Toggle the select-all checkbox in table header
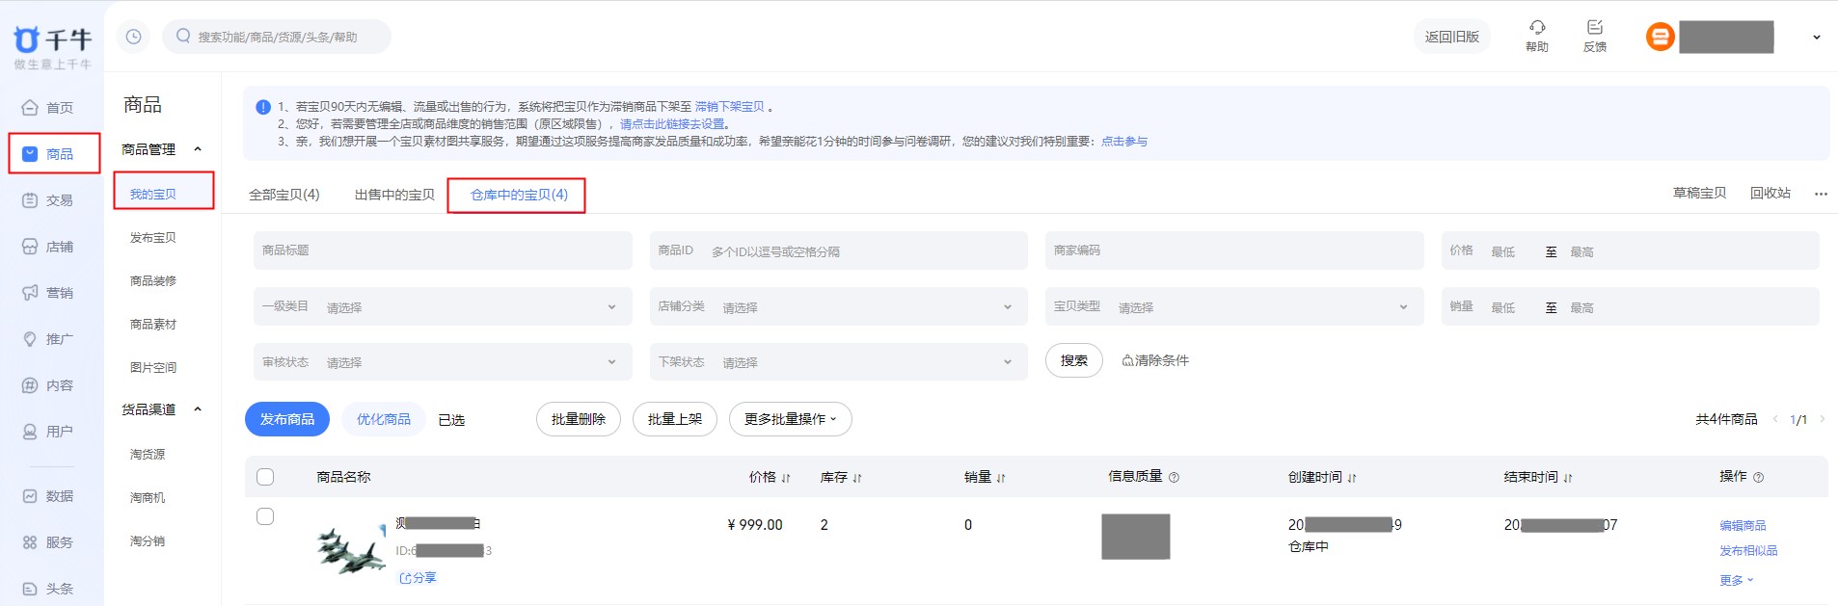This screenshot has height=606, width=1838. (265, 477)
